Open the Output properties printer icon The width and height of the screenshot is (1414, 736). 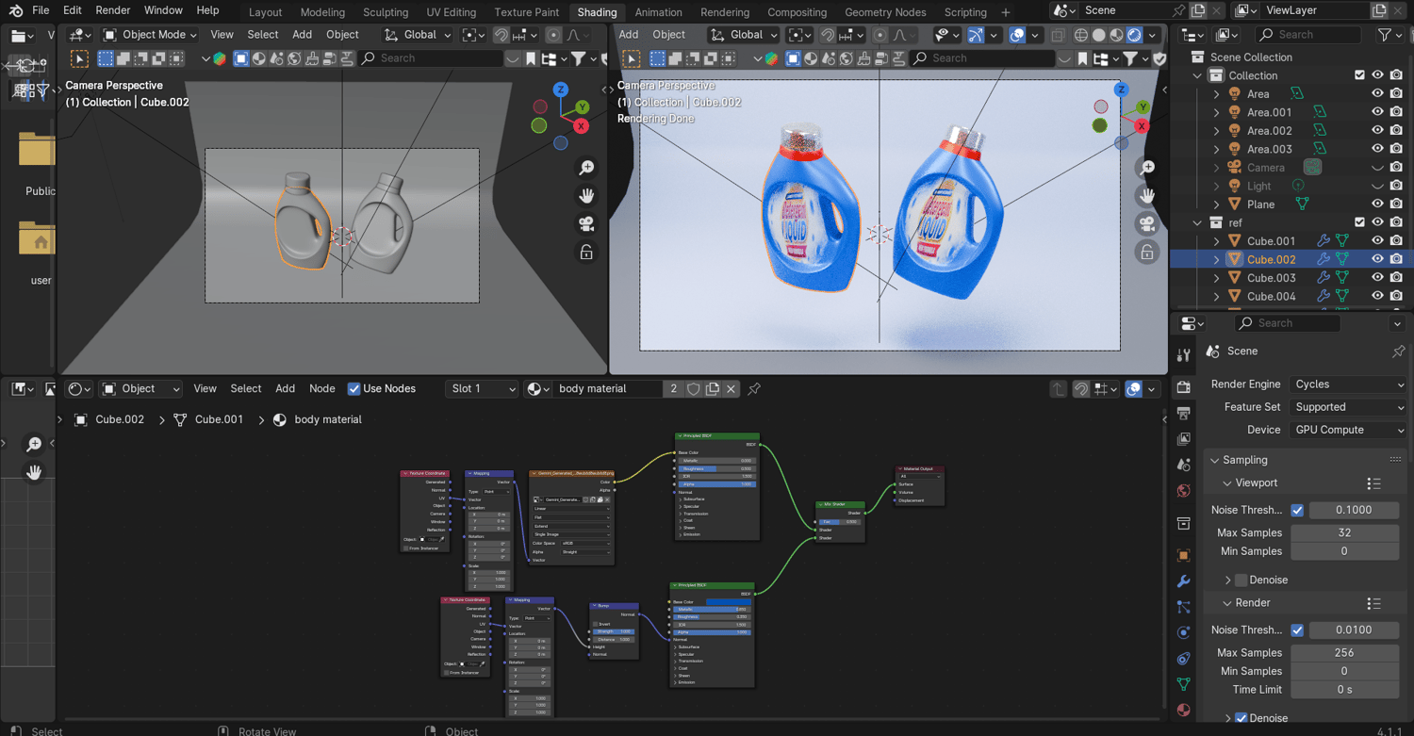click(x=1184, y=413)
